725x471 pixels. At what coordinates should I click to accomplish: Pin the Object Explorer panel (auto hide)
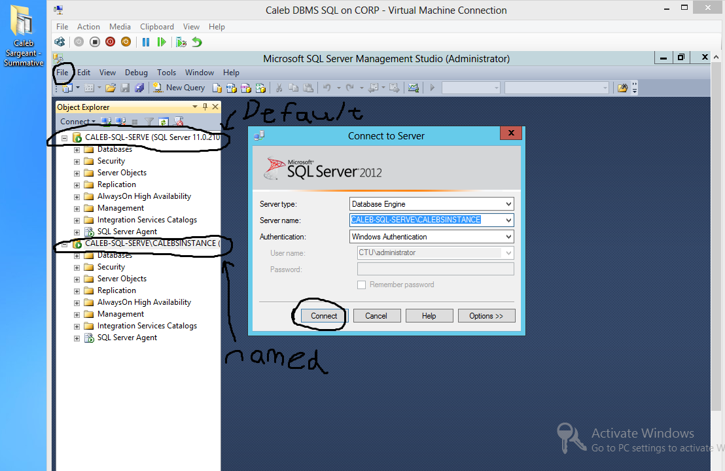click(205, 107)
